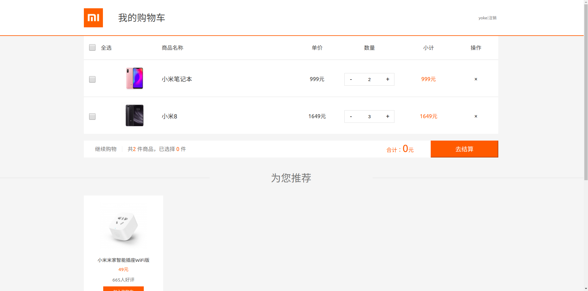Click the 小米8 quantity field showing 3

[369, 116]
